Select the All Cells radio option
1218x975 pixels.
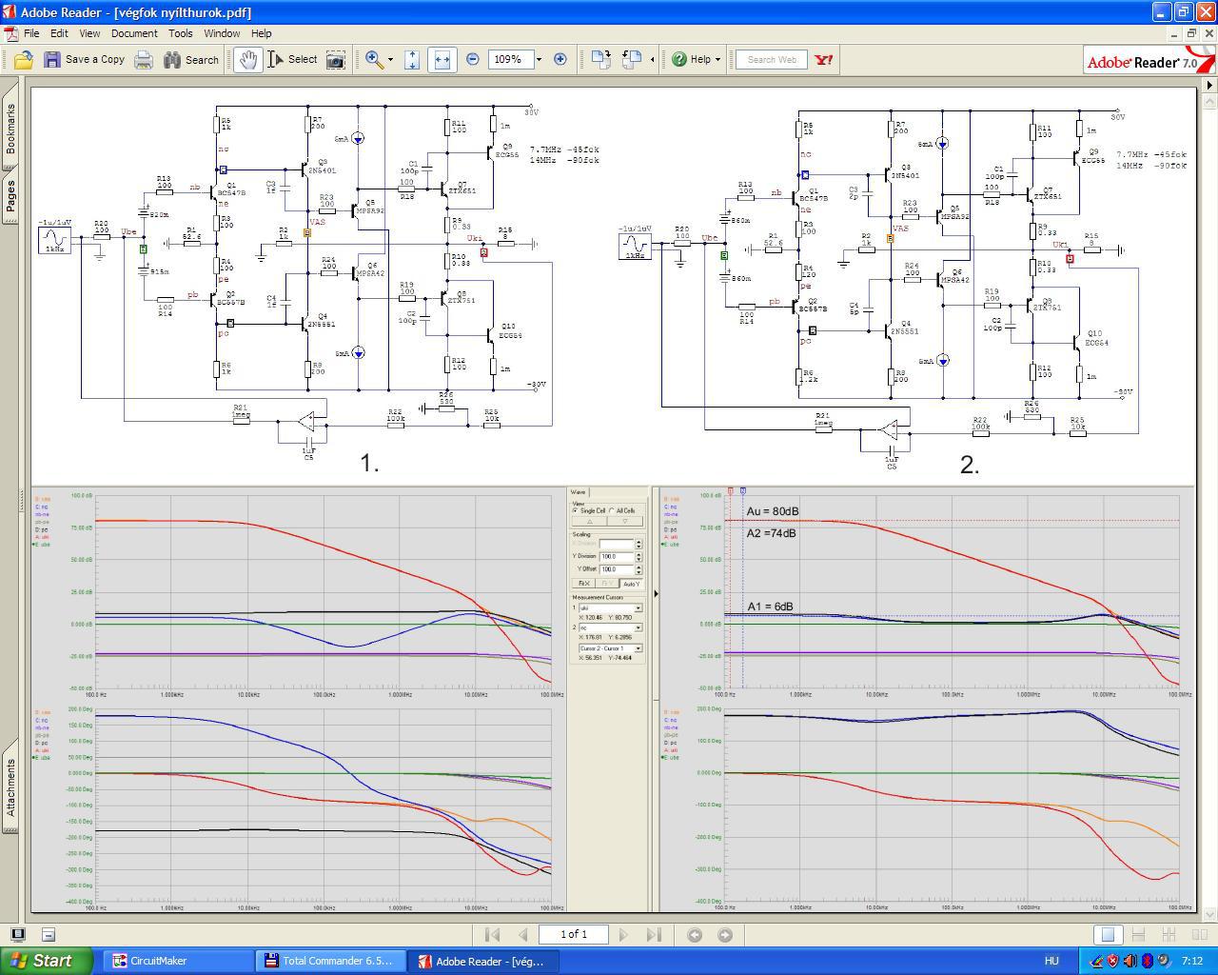[611, 510]
